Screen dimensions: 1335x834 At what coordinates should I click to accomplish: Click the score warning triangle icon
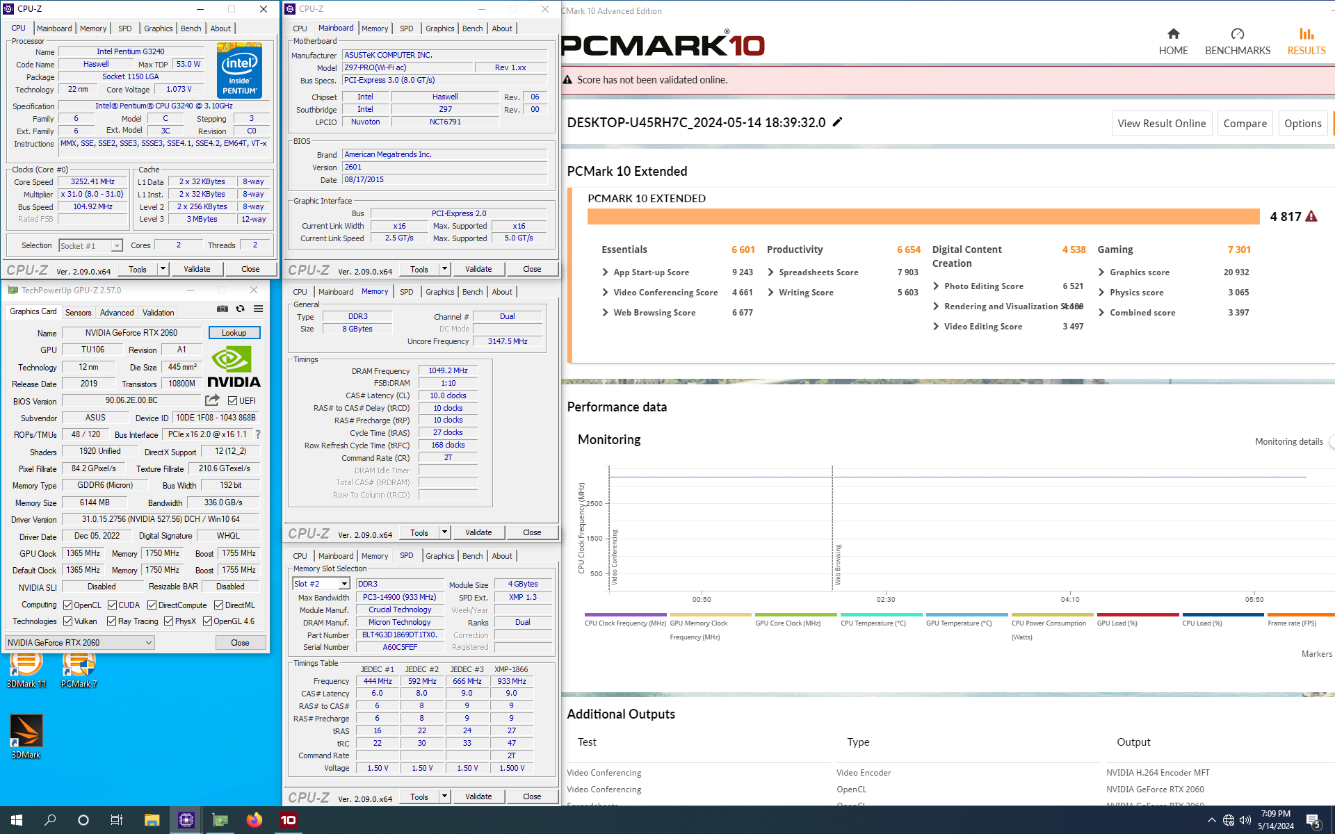pyautogui.click(x=1311, y=216)
